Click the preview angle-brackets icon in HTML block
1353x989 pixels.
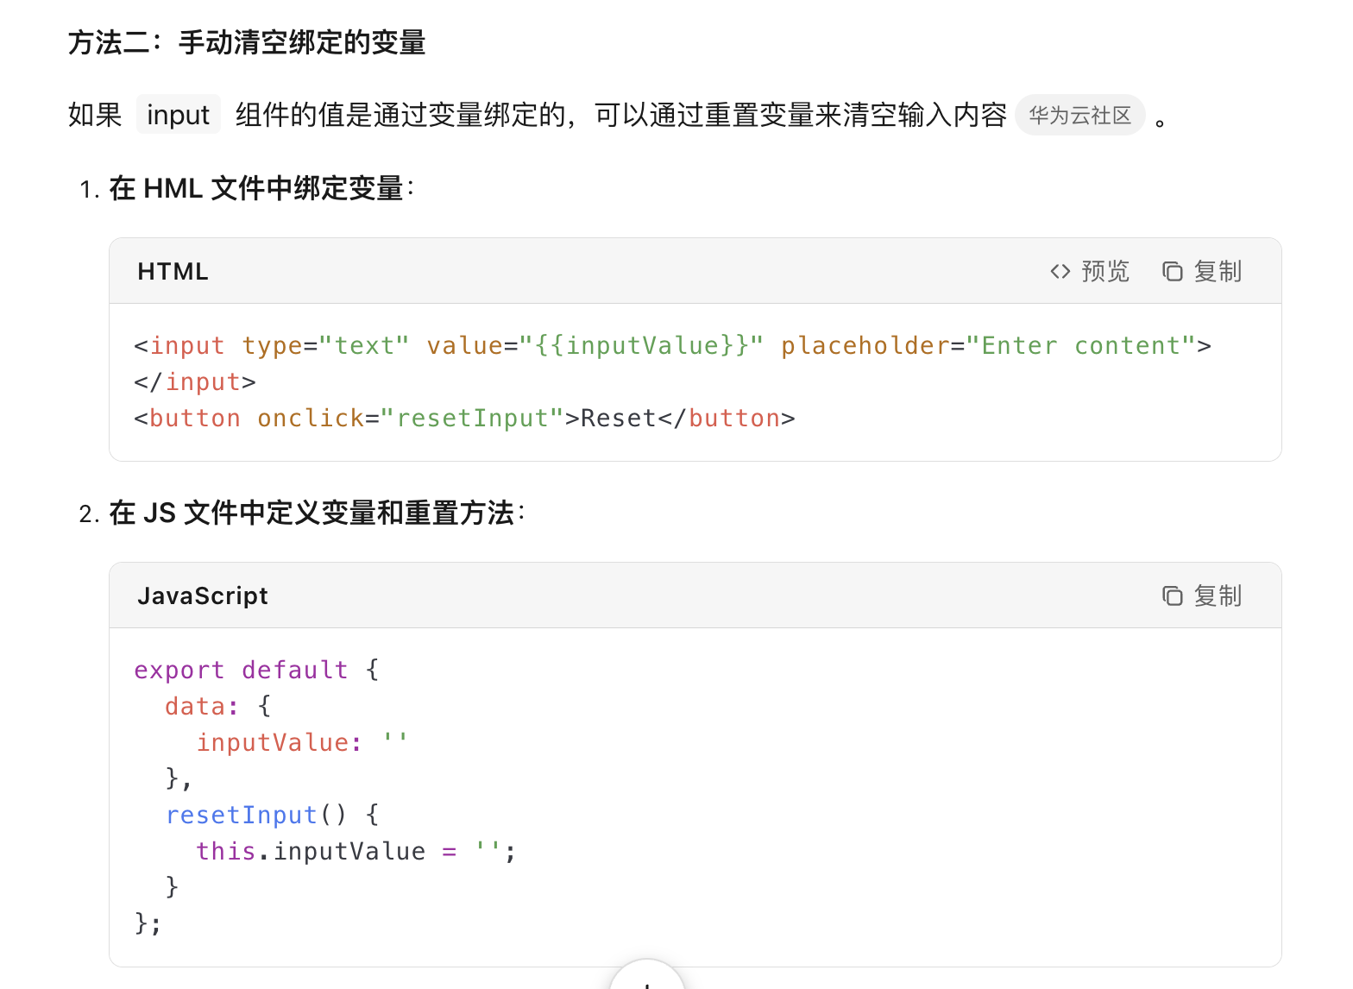point(1060,272)
